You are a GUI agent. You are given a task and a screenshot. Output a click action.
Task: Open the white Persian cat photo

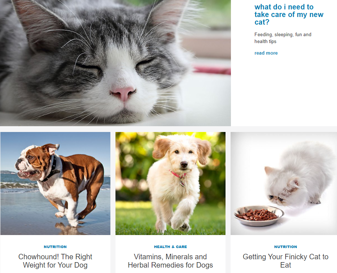[284, 183]
